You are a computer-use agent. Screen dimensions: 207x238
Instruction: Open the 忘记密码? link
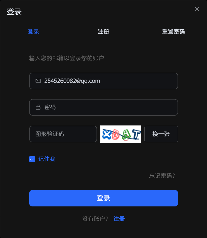[162, 176]
